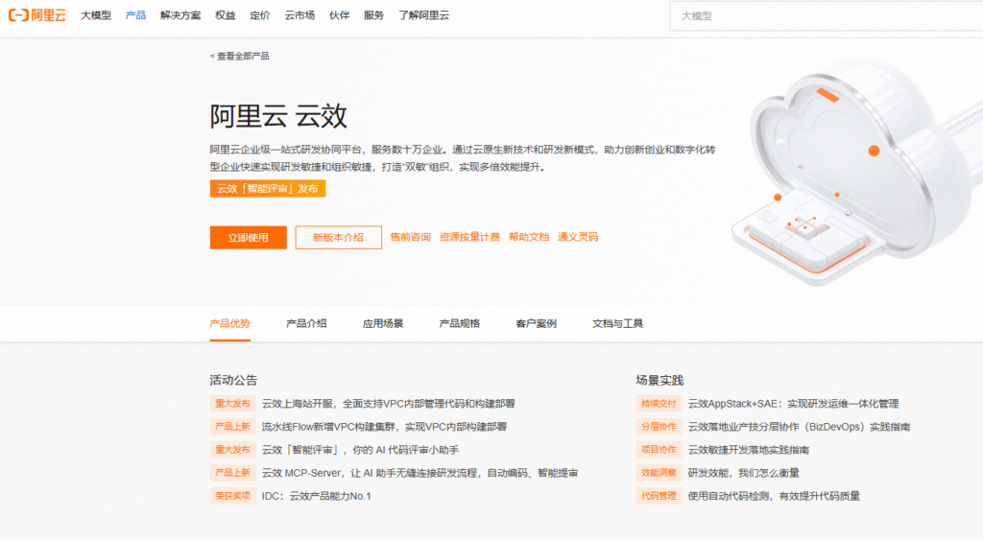Screen dimensions: 983x540
Task: Click the 荣获奖项 tag
Action: click(x=232, y=496)
